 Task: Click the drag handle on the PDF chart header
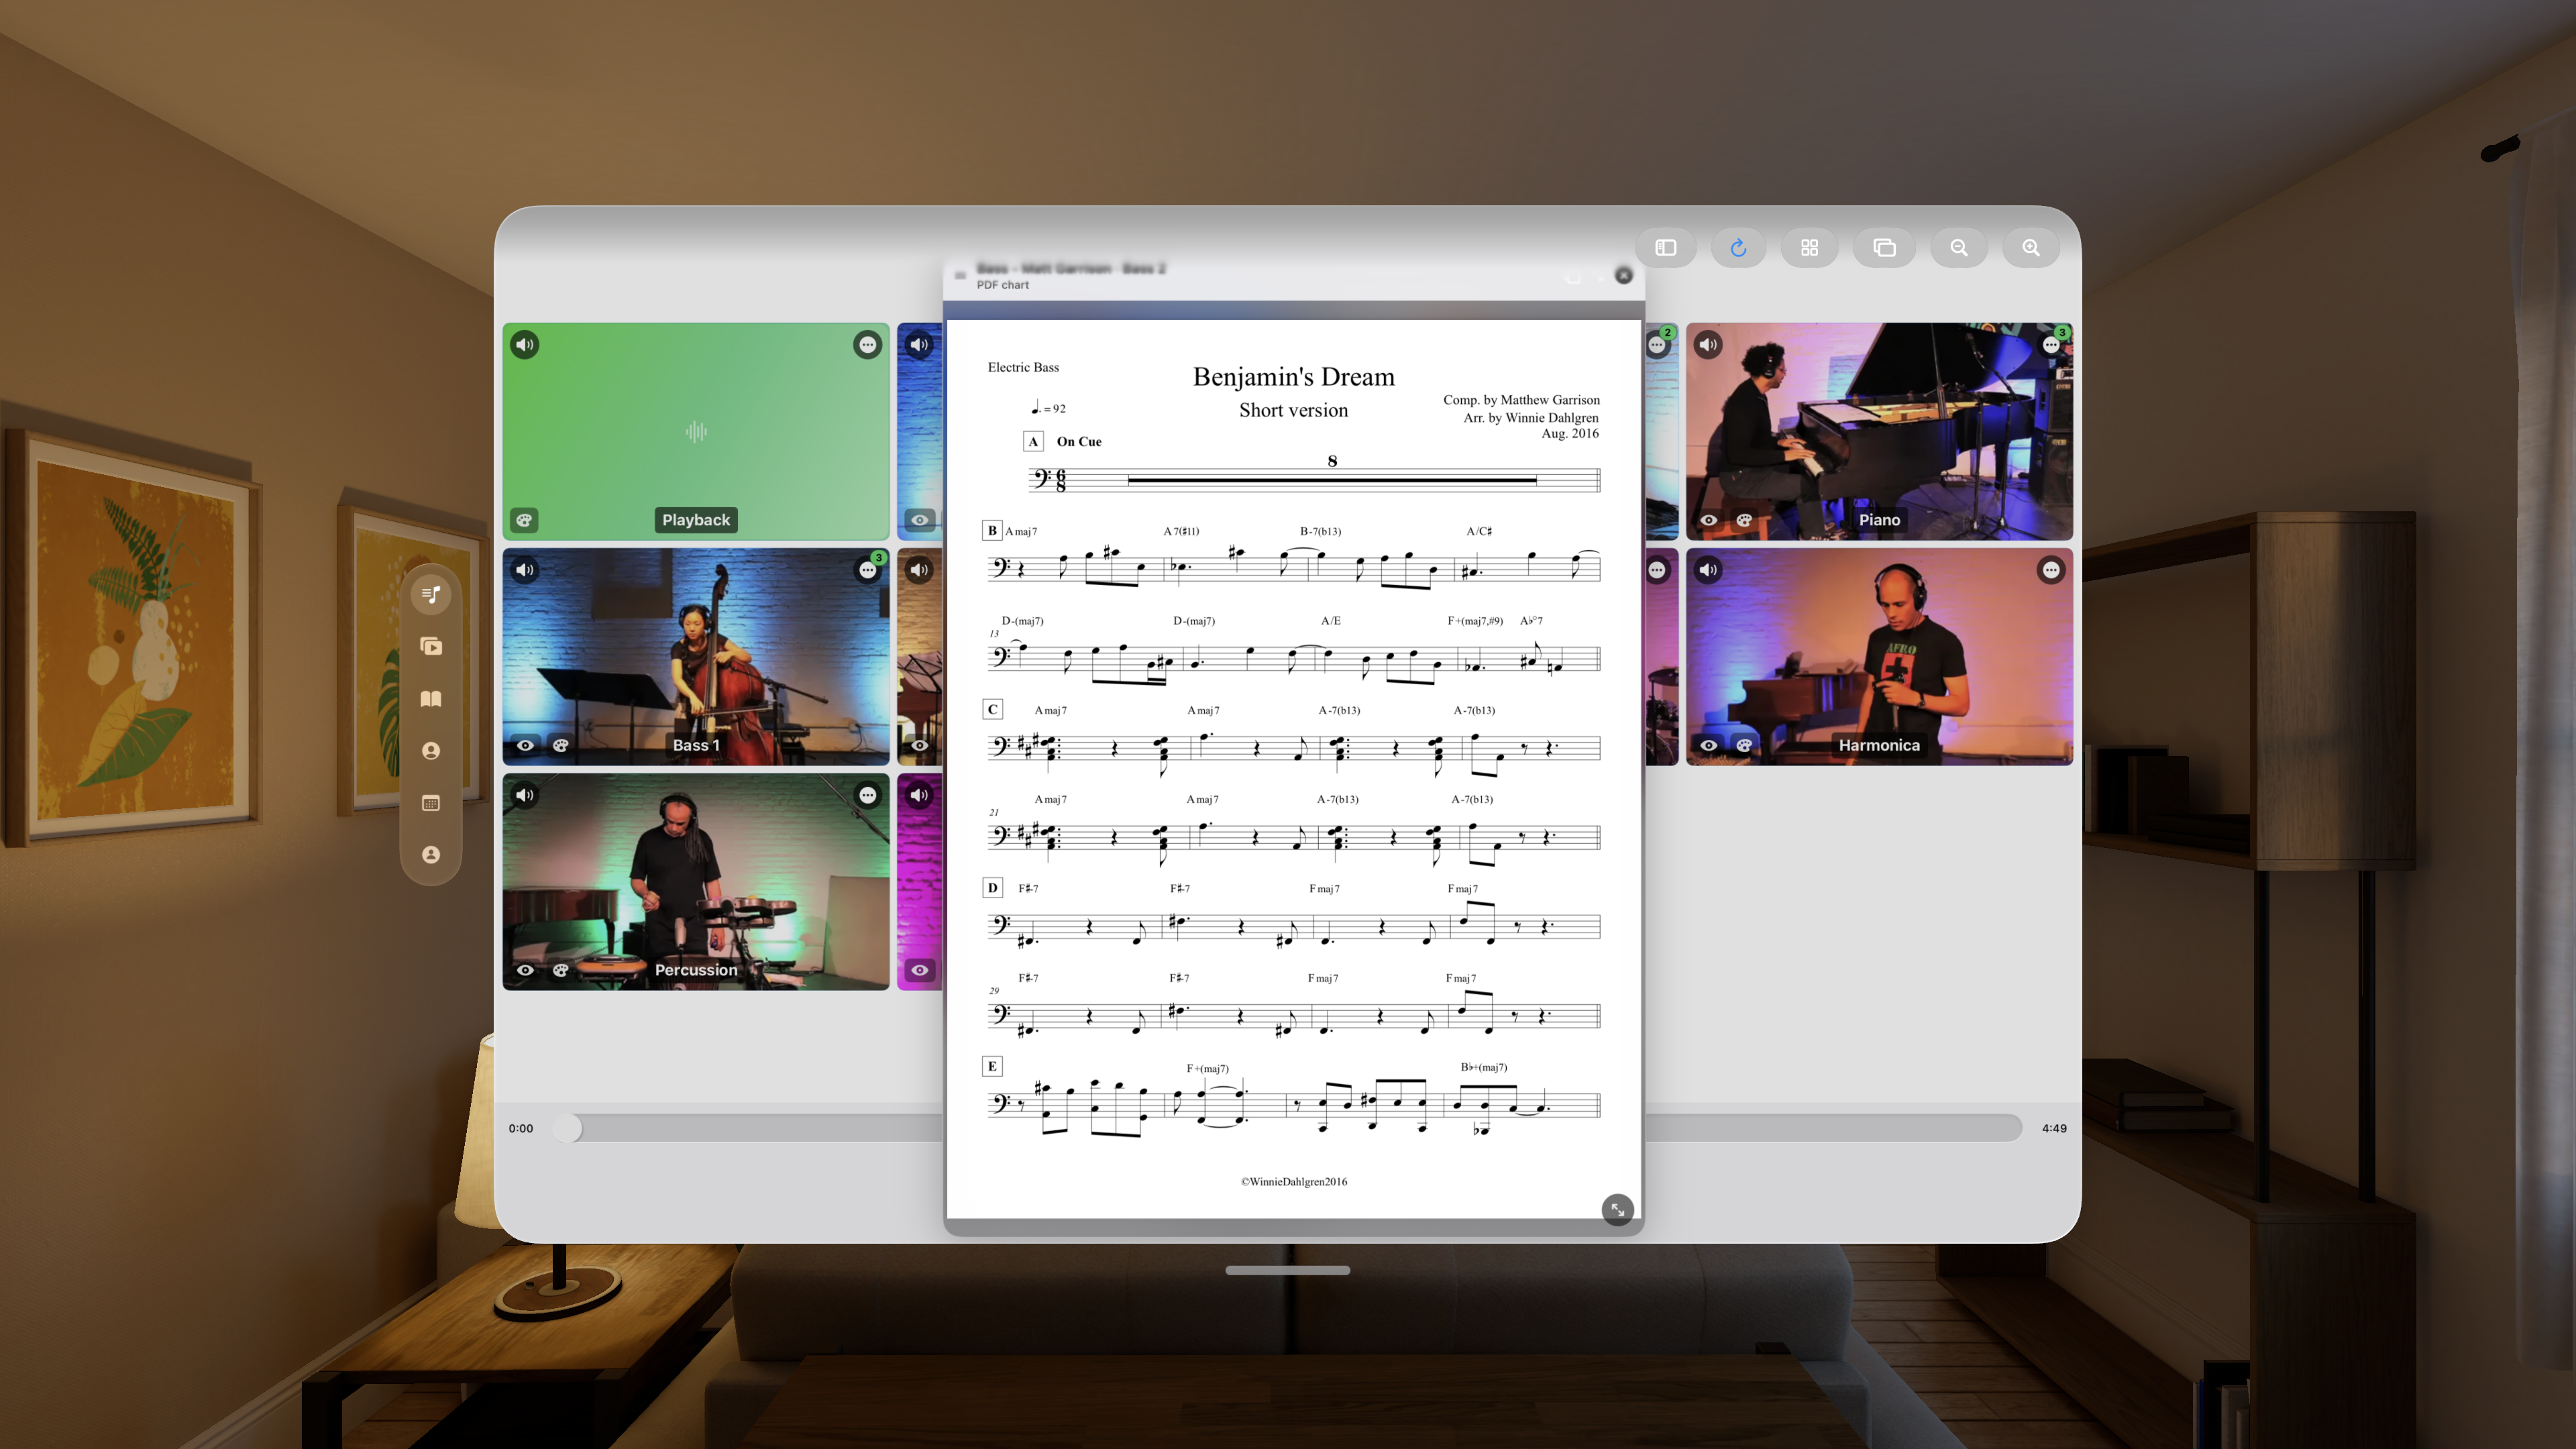[x=960, y=275]
